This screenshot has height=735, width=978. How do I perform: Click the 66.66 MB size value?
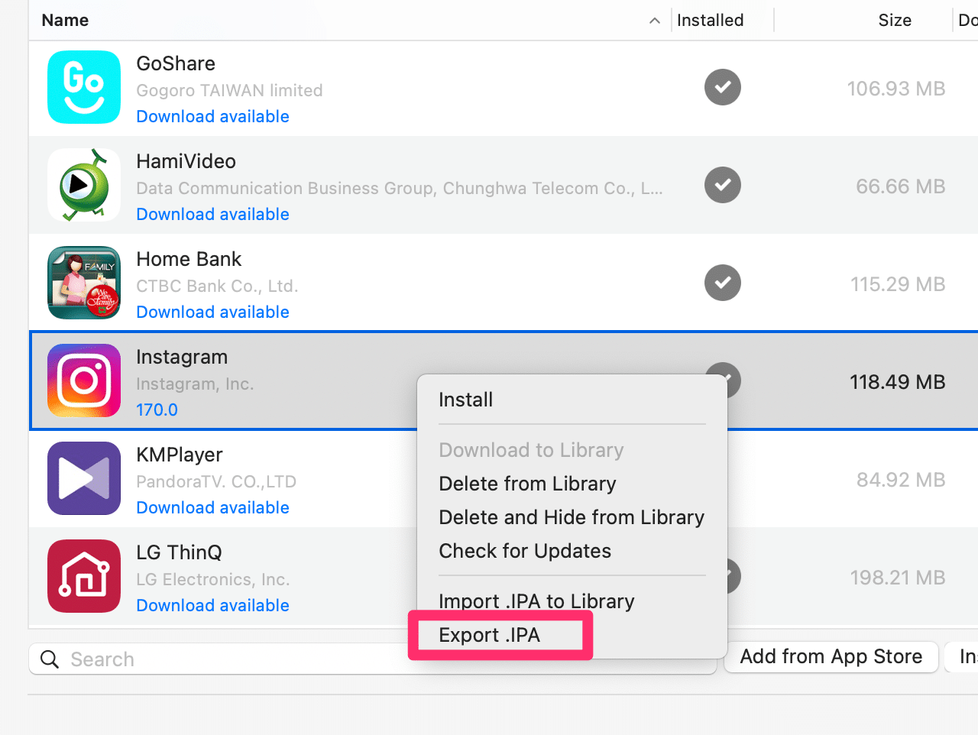tap(901, 186)
